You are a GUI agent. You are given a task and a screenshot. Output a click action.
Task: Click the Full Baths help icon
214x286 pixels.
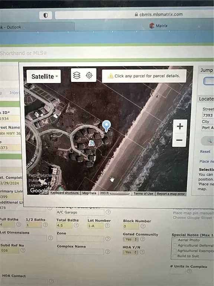point(19,224)
